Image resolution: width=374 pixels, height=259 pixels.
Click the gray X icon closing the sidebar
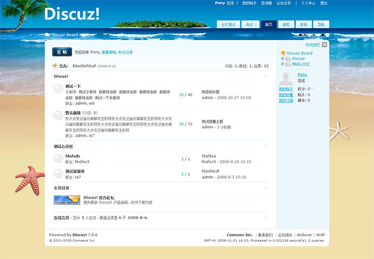click(324, 44)
